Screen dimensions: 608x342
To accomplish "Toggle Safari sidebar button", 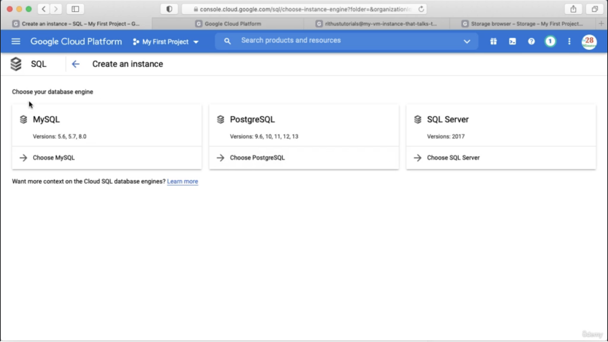I will coord(75,9).
